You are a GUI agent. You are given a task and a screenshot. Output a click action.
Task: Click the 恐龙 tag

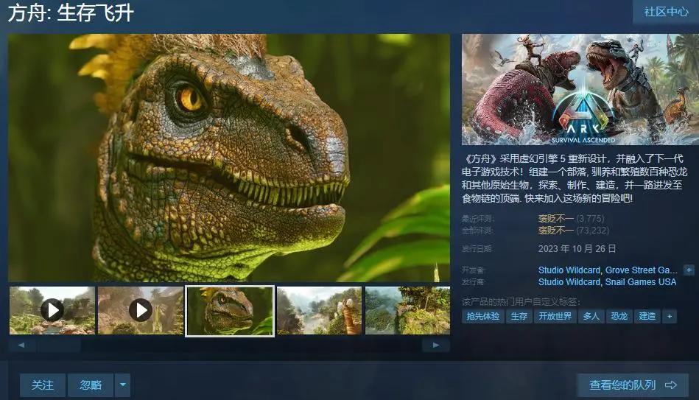tap(618, 316)
